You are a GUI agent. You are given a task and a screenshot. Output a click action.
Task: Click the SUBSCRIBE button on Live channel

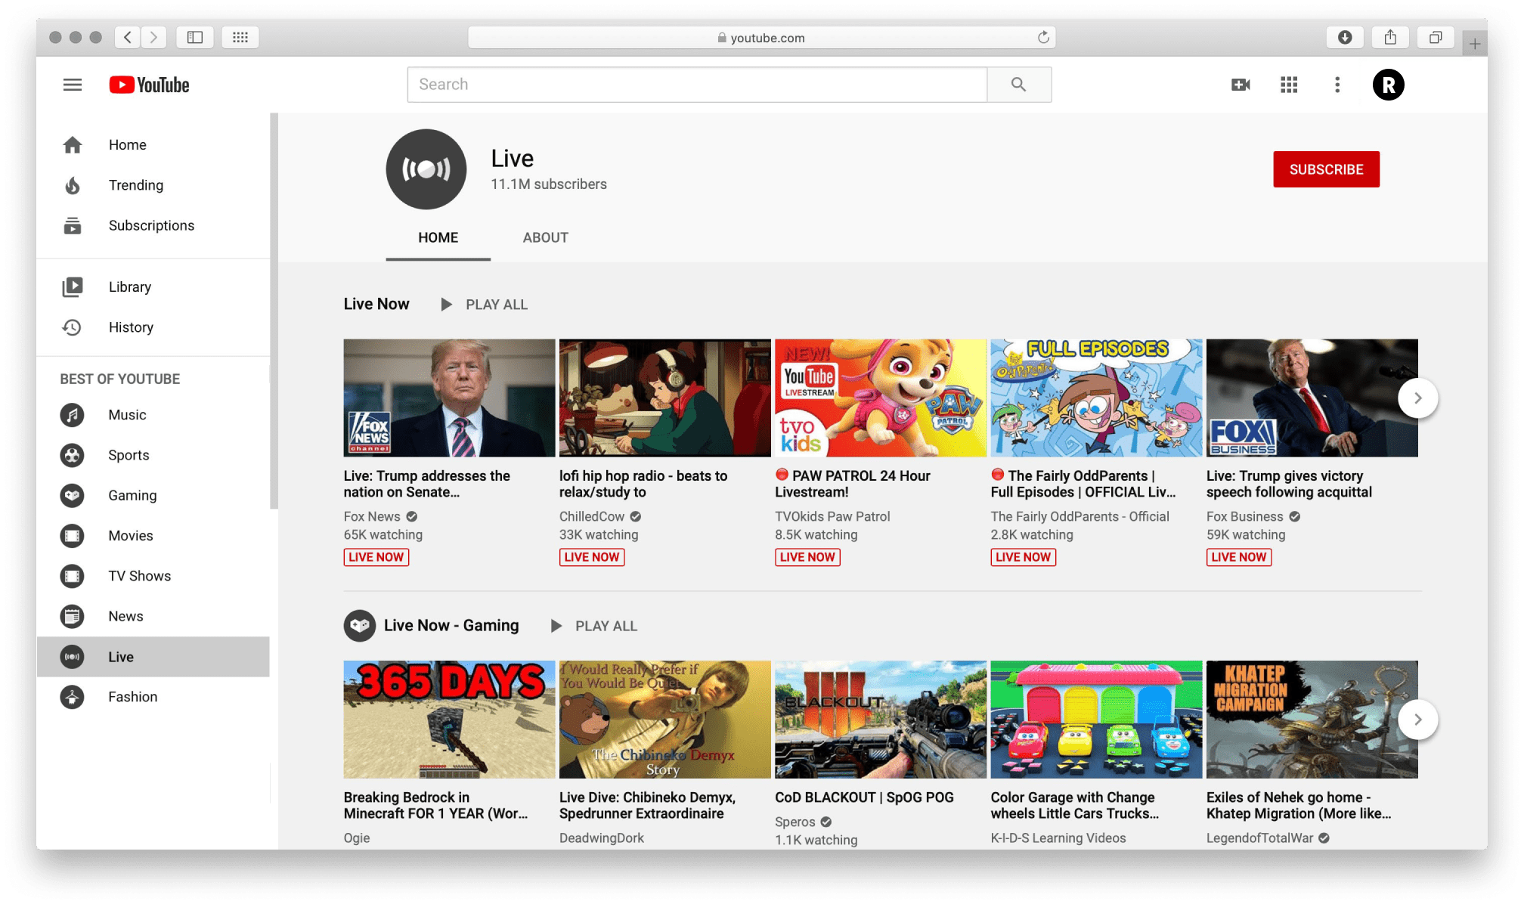coord(1327,169)
